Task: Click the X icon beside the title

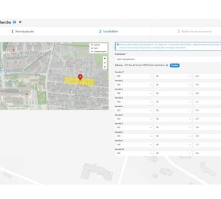Action: click(20, 22)
